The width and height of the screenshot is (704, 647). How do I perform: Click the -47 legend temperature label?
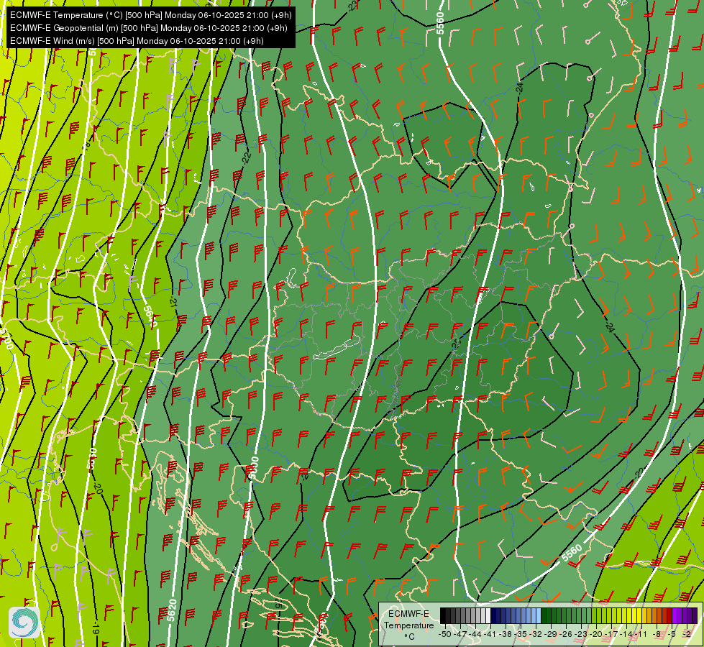pyautogui.click(x=460, y=634)
